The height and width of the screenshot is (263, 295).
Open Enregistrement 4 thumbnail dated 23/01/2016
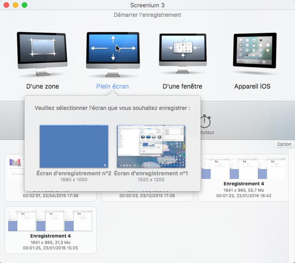tap(50, 220)
